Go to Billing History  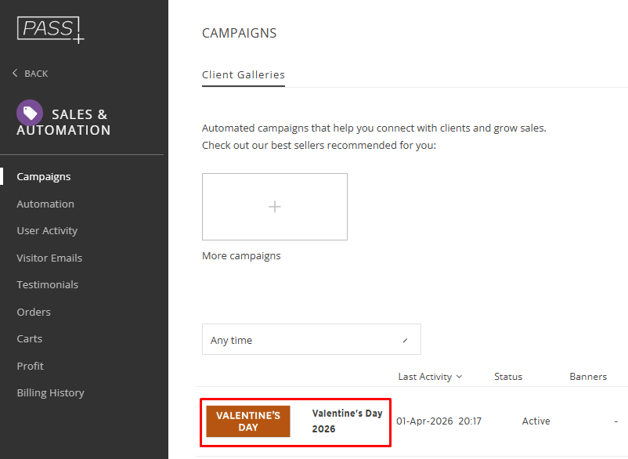pos(50,393)
